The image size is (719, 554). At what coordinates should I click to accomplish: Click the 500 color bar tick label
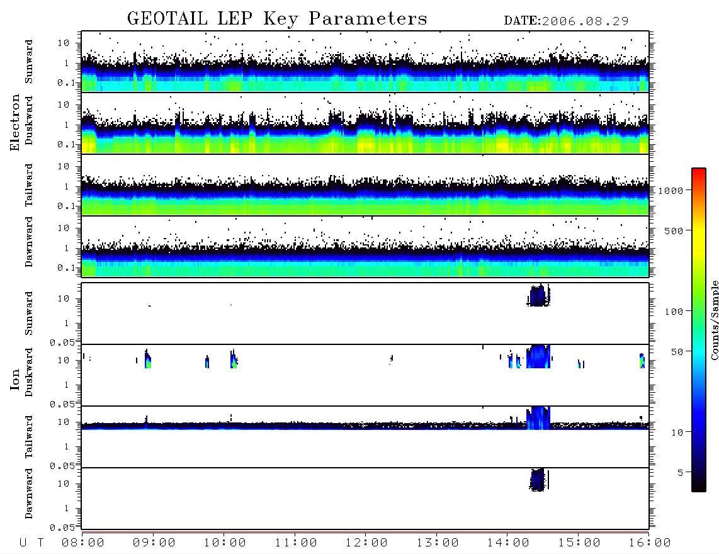click(674, 230)
